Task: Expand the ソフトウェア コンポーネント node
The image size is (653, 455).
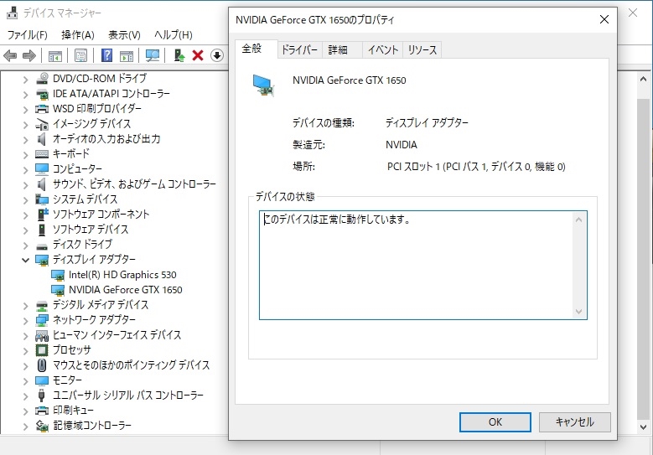Action: (x=25, y=215)
